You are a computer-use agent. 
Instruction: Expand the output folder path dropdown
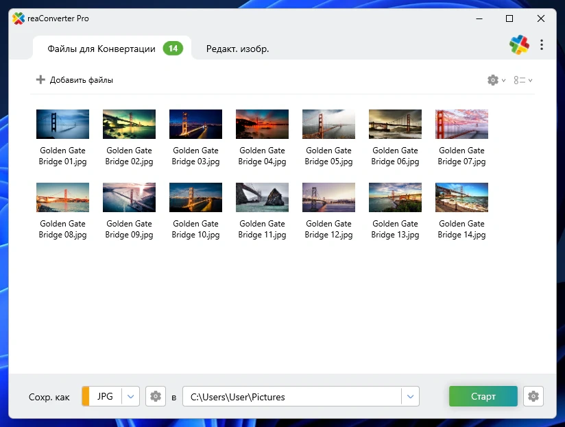pyautogui.click(x=410, y=396)
